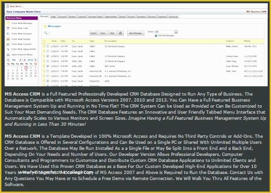Sort by the Contact column header
Viewport: 271px width, 193px height.
pos(230,41)
